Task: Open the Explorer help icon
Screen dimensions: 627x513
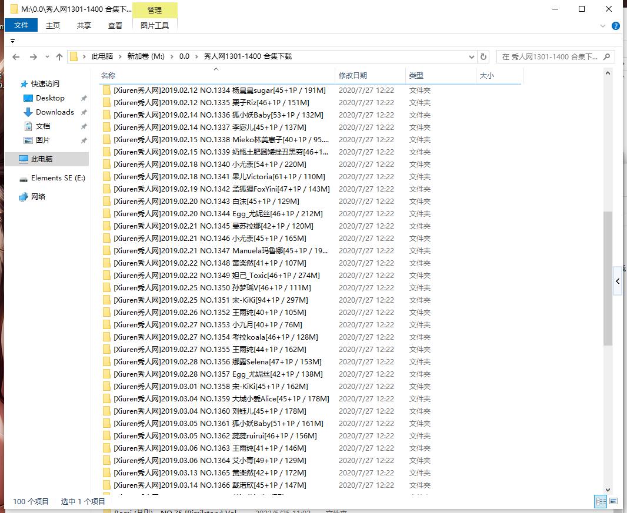Action: 616,26
